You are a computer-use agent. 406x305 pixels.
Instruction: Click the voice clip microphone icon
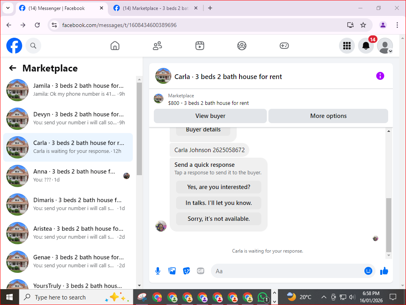click(x=158, y=271)
